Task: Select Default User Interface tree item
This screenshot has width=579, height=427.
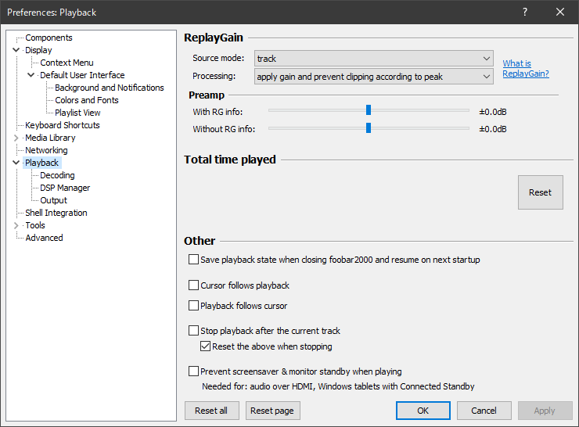Action: click(x=82, y=75)
